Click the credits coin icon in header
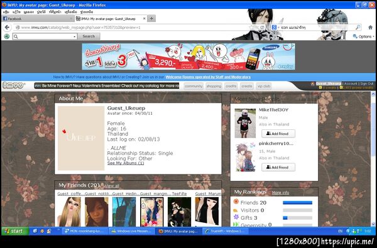The height and width of the screenshot is (248, 377). point(320,88)
